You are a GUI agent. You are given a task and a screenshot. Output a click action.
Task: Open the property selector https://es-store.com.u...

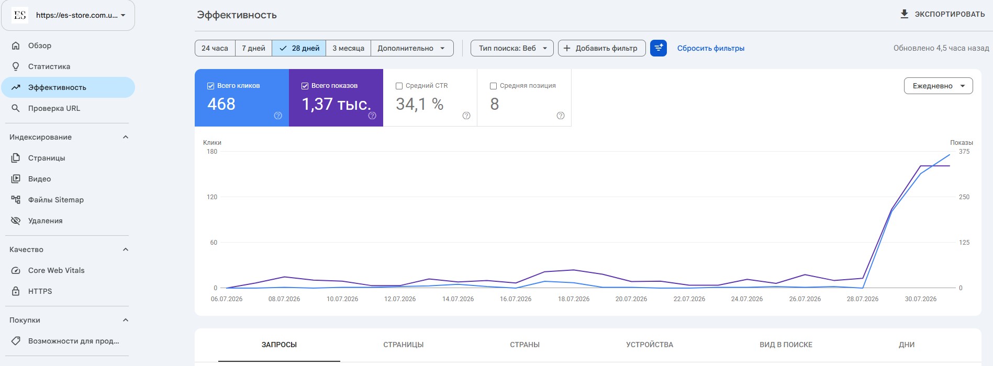pos(68,15)
